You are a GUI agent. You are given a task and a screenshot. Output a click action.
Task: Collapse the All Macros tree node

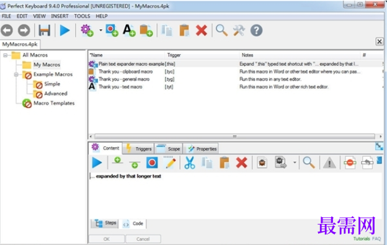click(6, 55)
